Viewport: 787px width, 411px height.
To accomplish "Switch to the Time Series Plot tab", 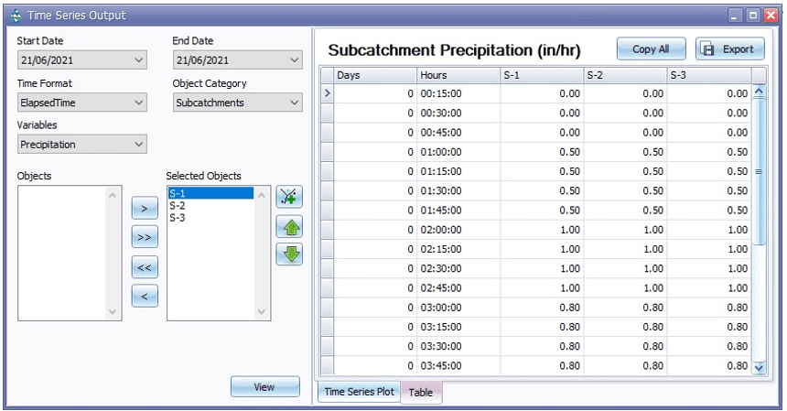I will pyautogui.click(x=359, y=392).
